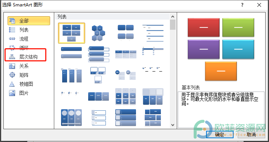Confirm with the 确定 button

[220, 134]
